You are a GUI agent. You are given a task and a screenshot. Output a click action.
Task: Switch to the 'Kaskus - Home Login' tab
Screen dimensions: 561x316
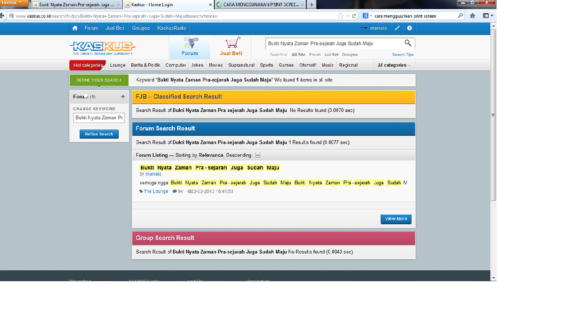(168, 5)
